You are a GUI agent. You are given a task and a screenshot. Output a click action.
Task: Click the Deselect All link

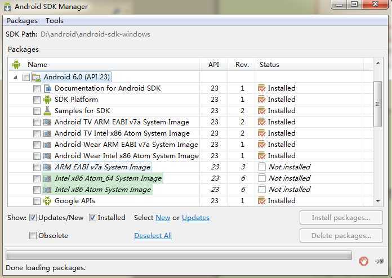point(153,236)
